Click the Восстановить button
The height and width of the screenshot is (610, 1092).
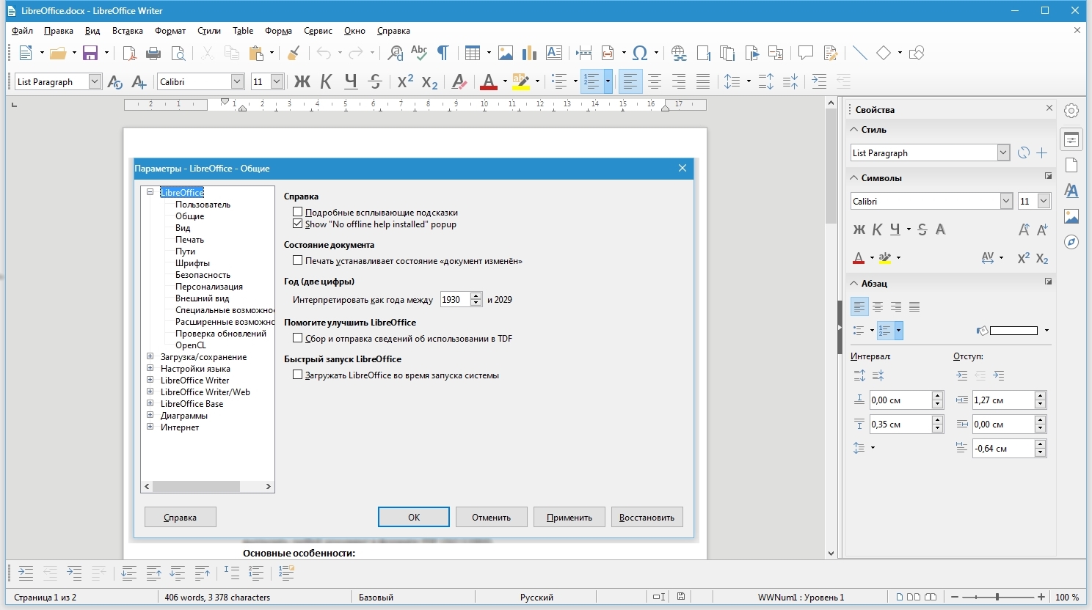tap(647, 517)
